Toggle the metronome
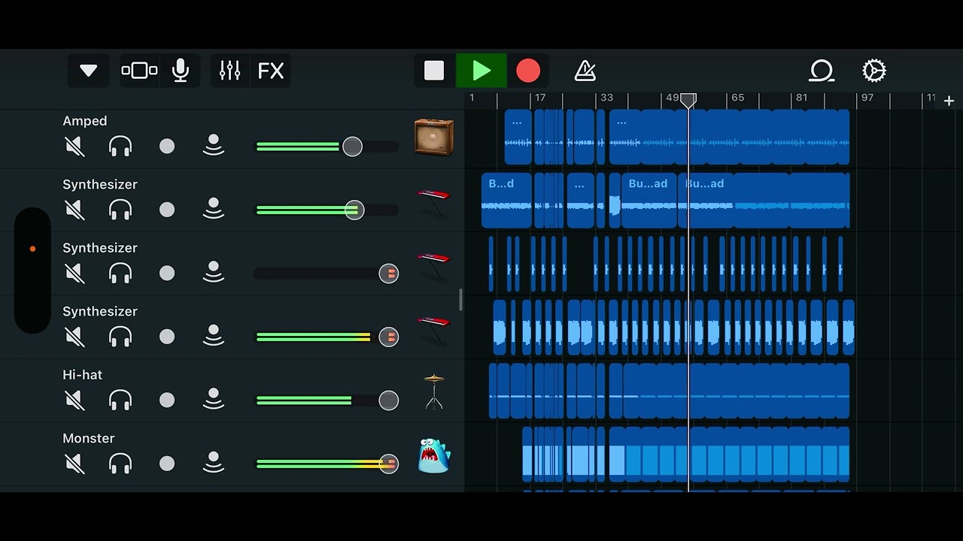This screenshot has width=963, height=541. pos(585,71)
